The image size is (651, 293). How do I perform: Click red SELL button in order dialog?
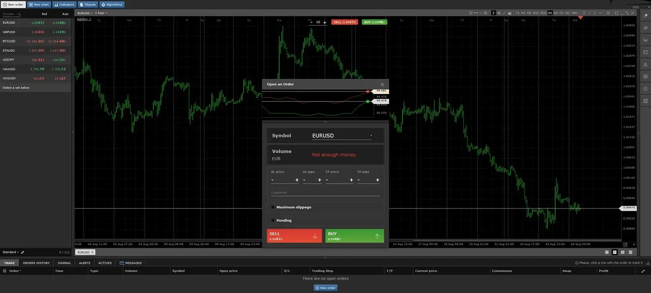point(294,236)
